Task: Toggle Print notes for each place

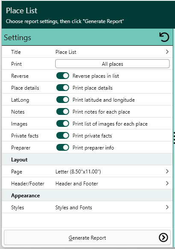Action: point(62,111)
